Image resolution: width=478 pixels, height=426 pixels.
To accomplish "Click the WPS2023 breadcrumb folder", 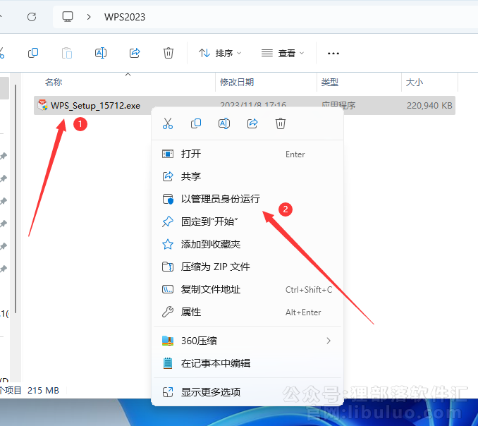I will 125,17.
